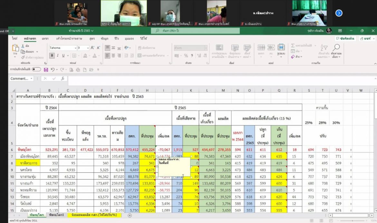This screenshot has width=377, height=223.
Task: Open the ไฟล์ (File) menu tab
Action: tap(15, 38)
